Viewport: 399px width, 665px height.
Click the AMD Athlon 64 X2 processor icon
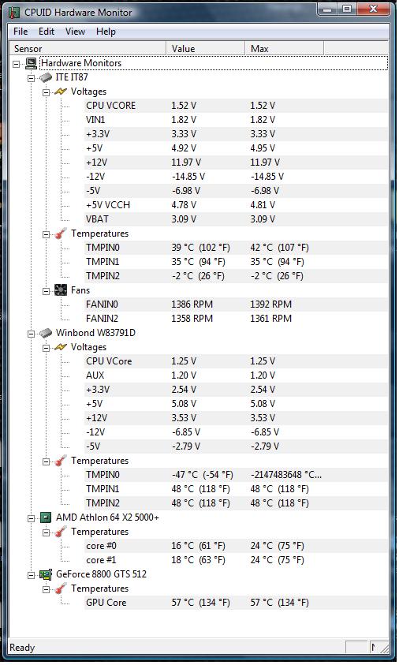[46, 517]
